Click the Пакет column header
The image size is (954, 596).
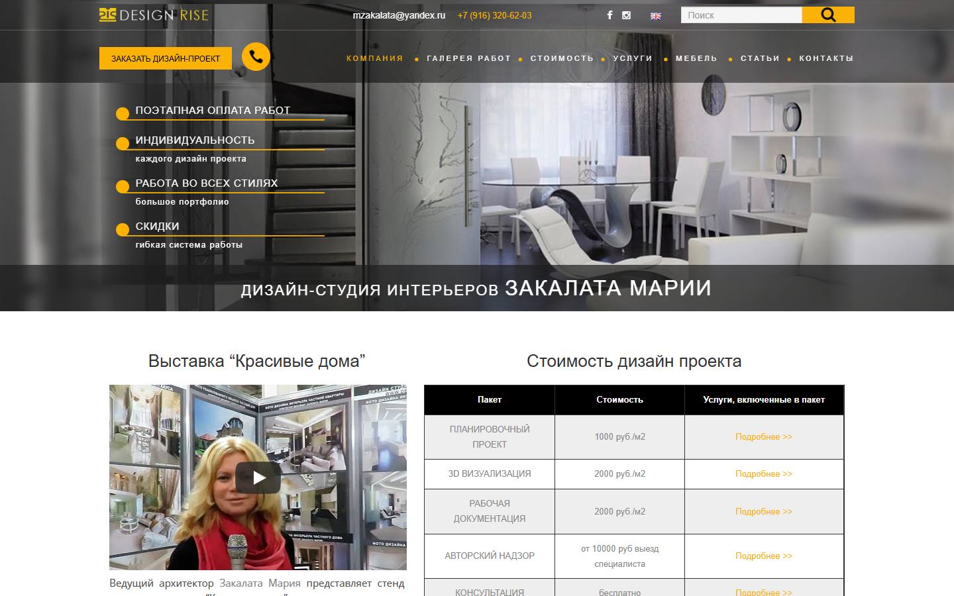click(490, 399)
